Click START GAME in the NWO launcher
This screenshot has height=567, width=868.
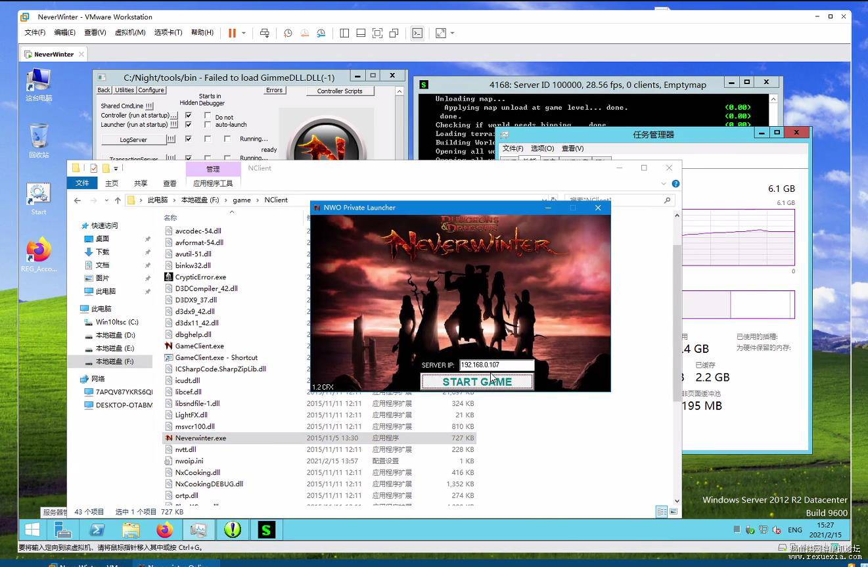[x=477, y=382]
